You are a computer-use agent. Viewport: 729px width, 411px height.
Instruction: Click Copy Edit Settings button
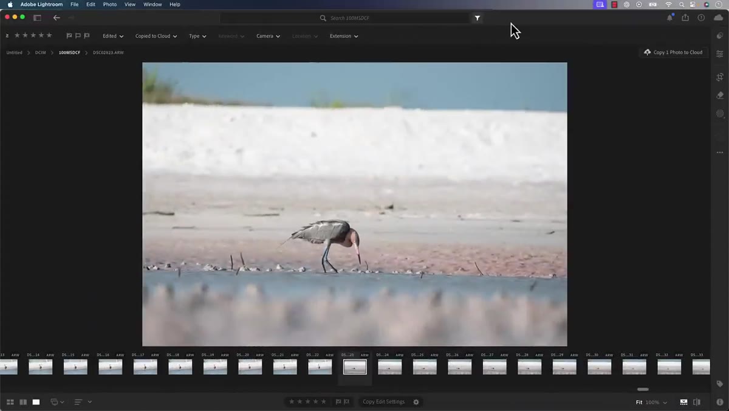[x=383, y=402]
